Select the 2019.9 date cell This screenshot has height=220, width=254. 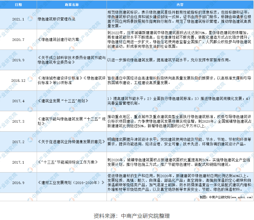[x=18, y=60]
